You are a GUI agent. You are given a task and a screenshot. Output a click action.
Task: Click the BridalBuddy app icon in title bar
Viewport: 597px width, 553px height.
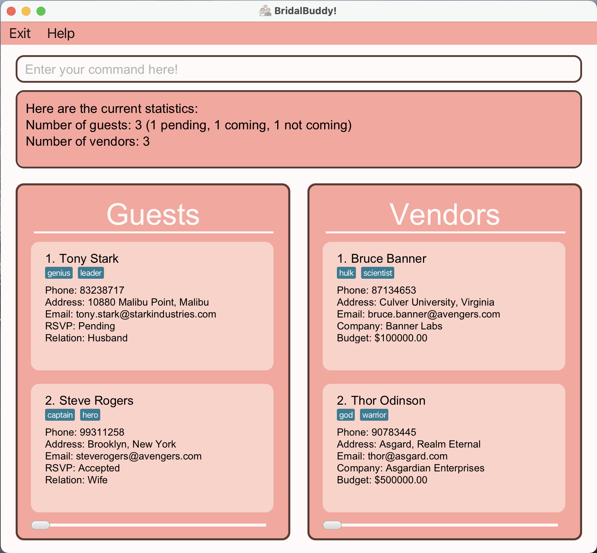[265, 11]
